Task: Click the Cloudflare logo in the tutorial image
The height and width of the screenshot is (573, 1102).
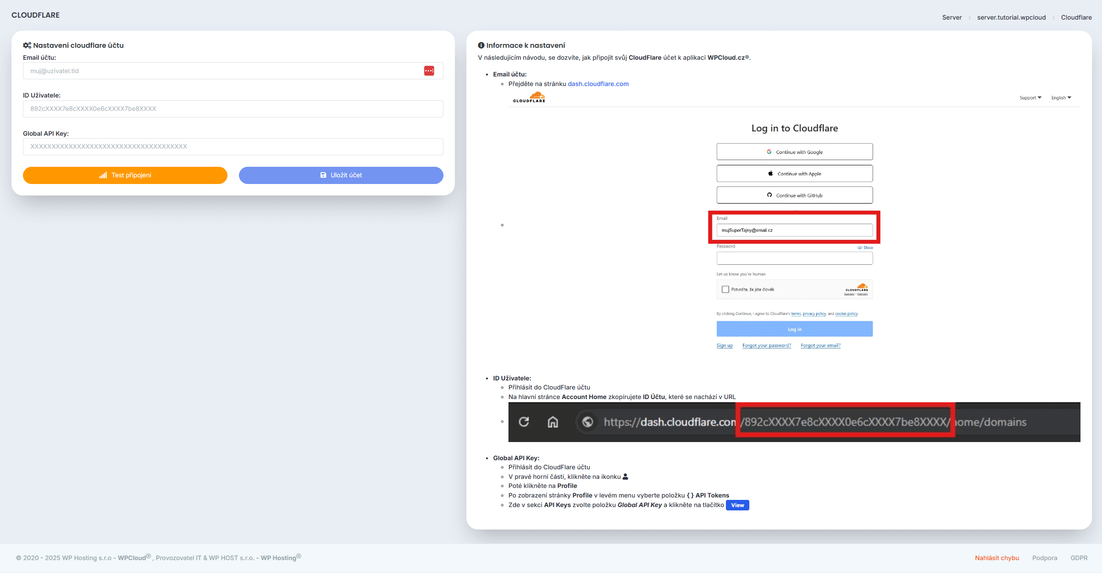Action: click(529, 97)
